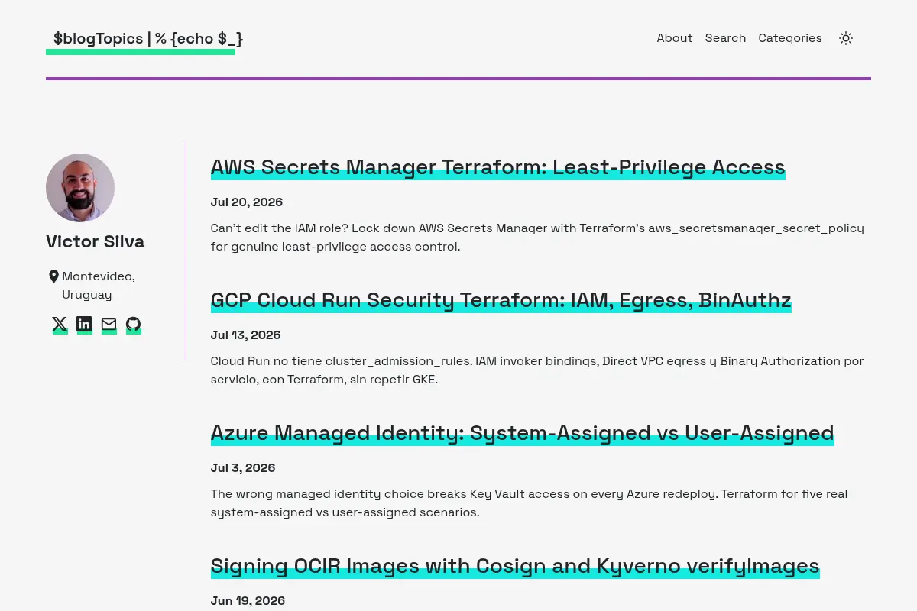
Task: Open Azure Managed Identity post
Action: (x=523, y=433)
